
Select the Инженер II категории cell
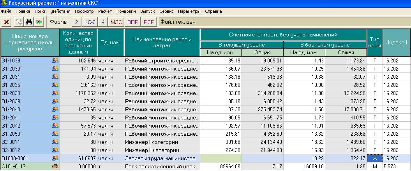point(162,150)
